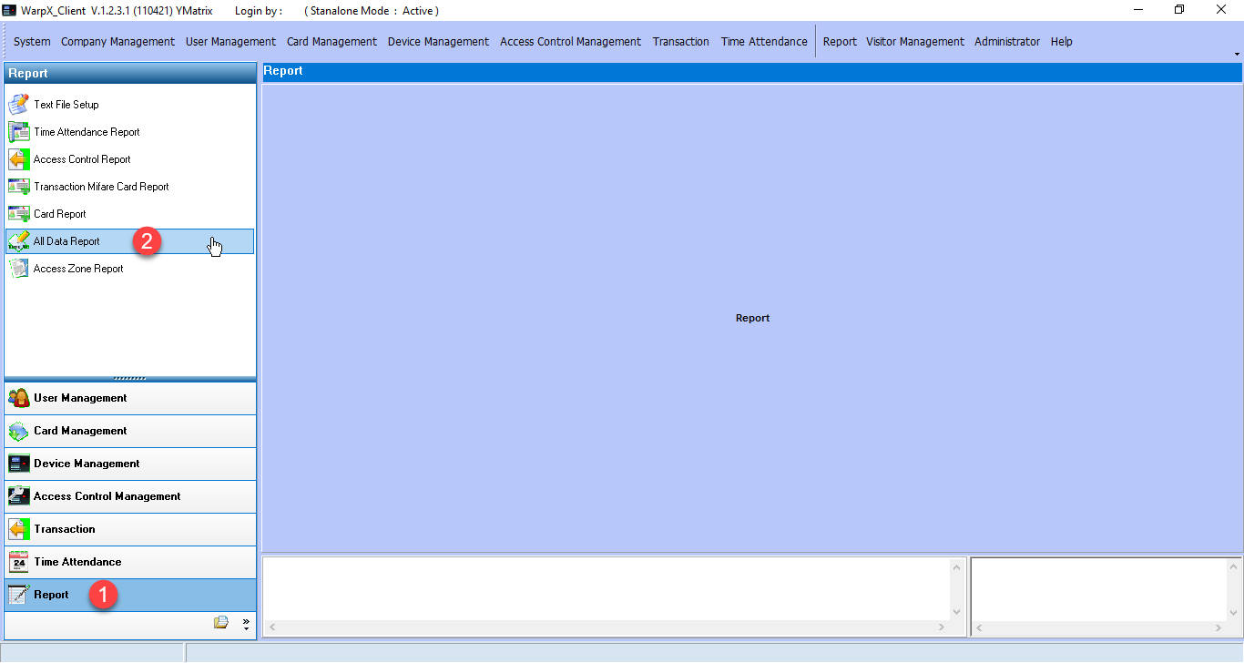Click the Access Control Management panel icon
This screenshot has width=1244, height=663.
pos(18,496)
